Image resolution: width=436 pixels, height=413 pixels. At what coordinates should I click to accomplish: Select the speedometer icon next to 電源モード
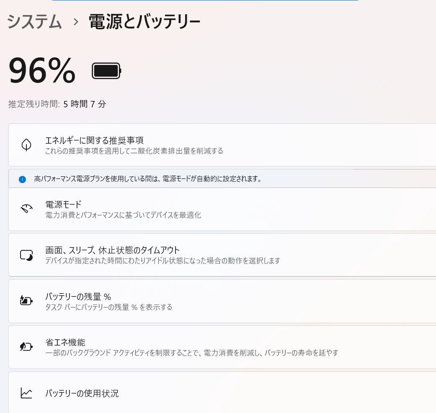(26, 208)
